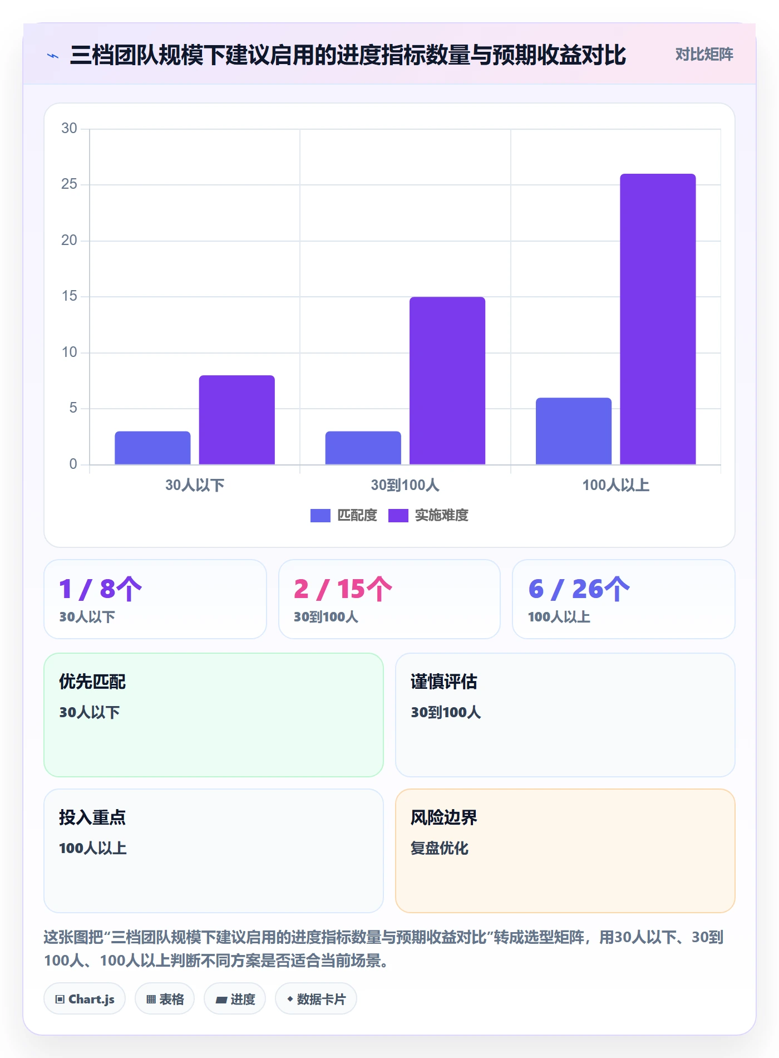Click the diamond icon in 数据卡片 chip

290,999
